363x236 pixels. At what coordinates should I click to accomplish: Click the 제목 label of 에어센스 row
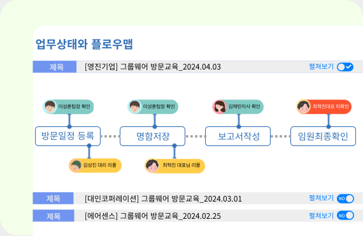[x=53, y=216]
